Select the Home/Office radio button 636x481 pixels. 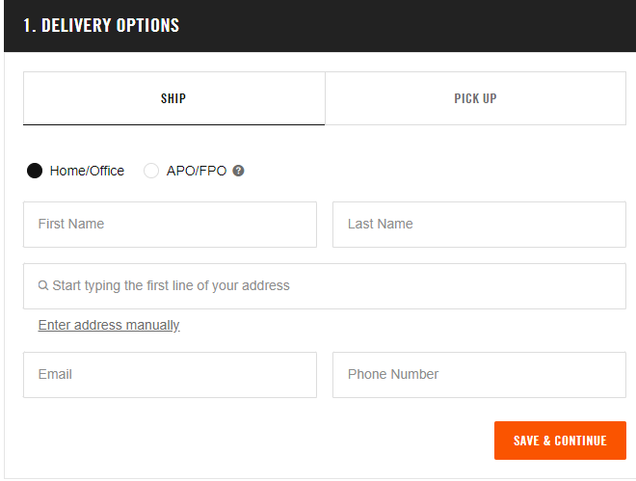(x=35, y=171)
